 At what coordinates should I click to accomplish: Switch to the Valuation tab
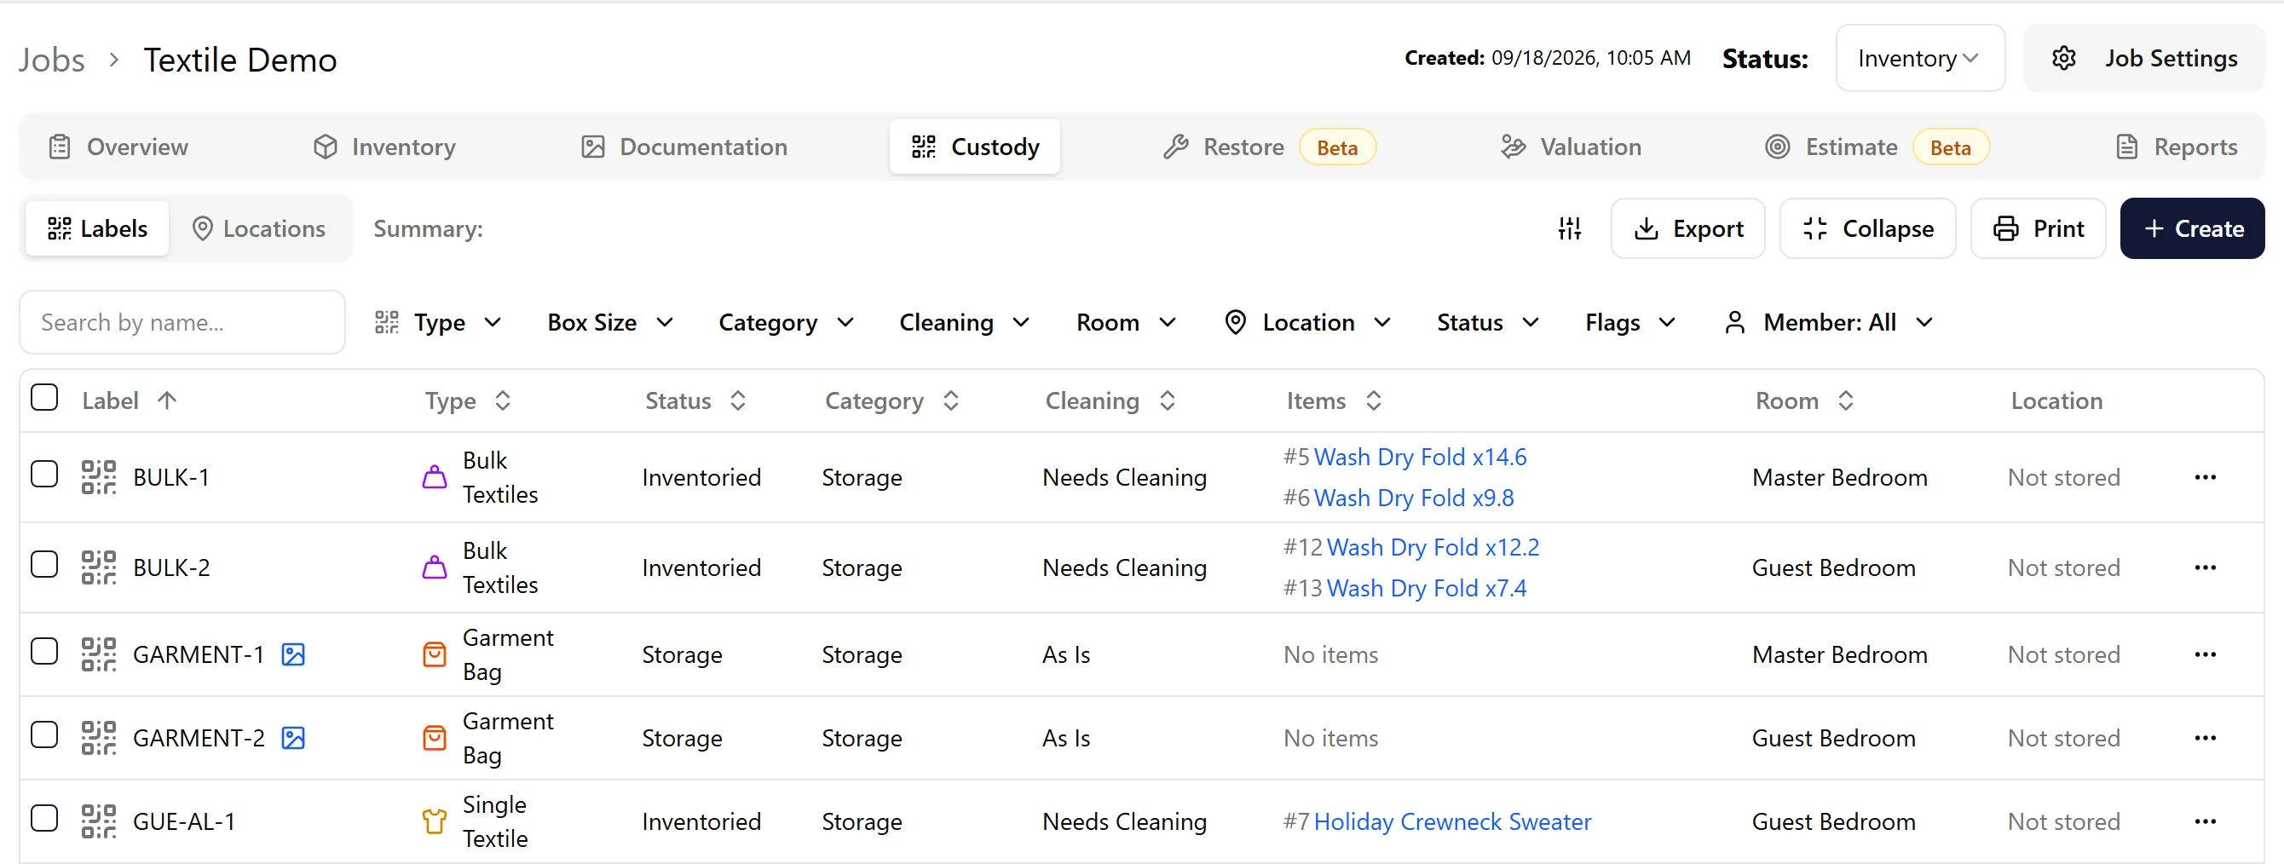pyautogui.click(x=1570, y=147)
